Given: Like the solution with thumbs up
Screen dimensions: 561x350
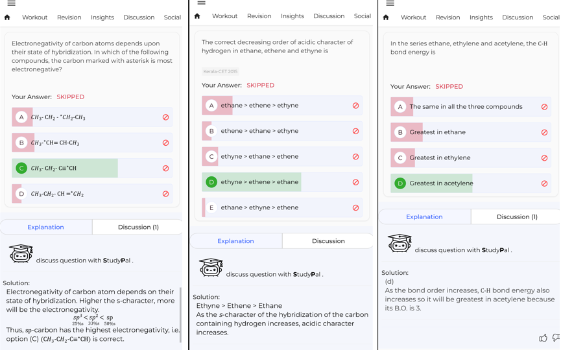Looking at the screenshot, I should (543, 338).
